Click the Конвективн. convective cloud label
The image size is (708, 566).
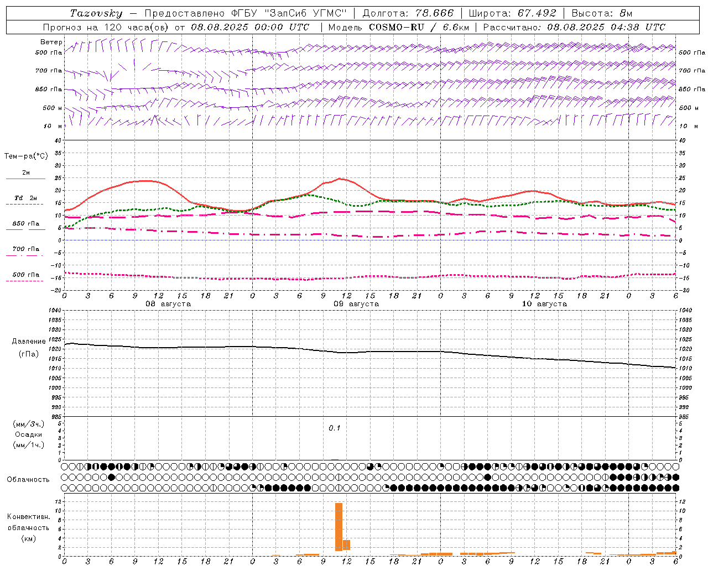coord(28,517)
